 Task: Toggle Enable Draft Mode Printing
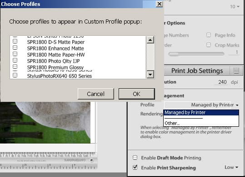[135, 158]
